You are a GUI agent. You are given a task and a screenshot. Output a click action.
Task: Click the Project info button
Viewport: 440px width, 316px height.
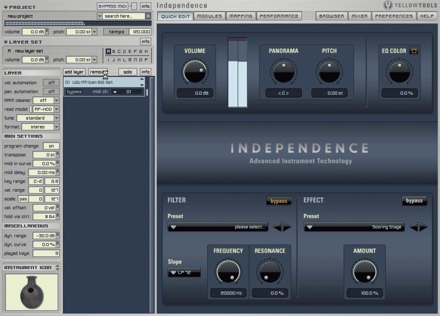145,6
